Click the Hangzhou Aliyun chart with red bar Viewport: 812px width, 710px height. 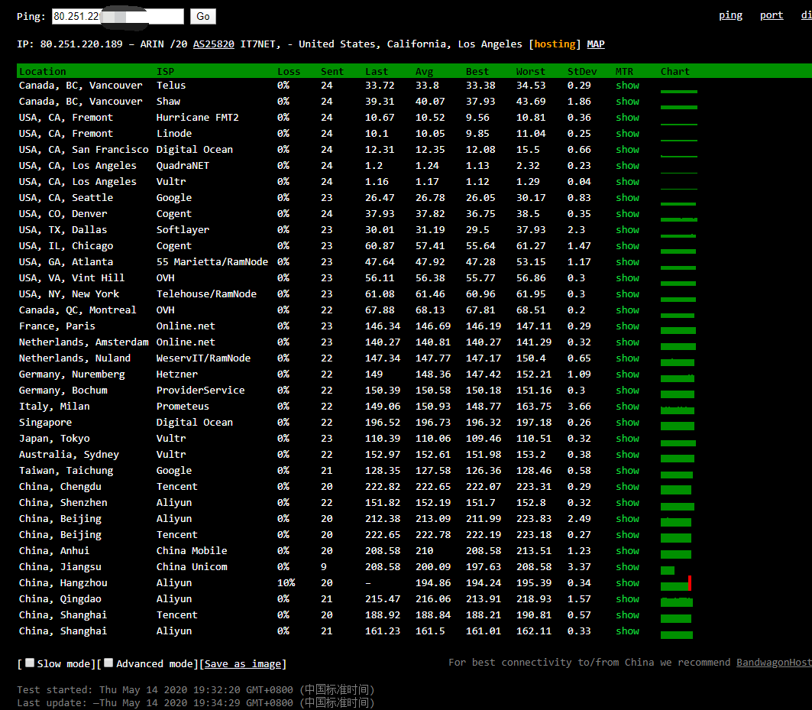pos(676,585)
